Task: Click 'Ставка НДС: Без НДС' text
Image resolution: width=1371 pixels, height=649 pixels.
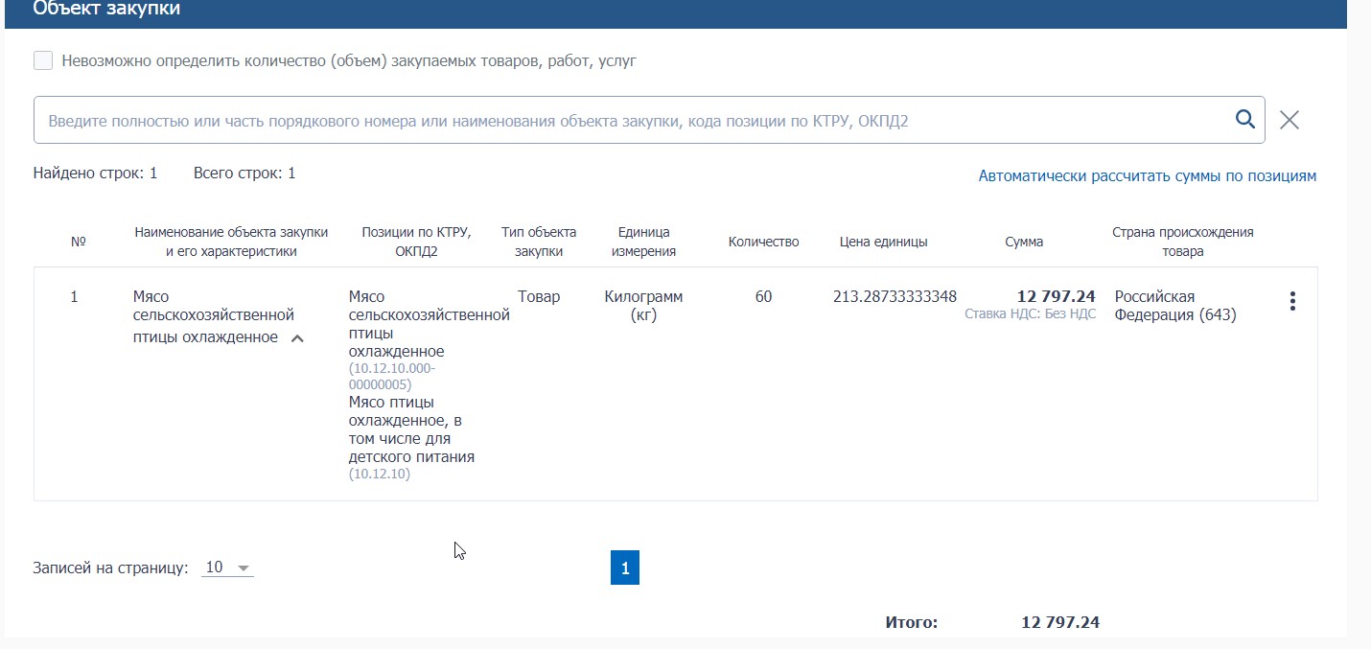Action: point(1030,313)
